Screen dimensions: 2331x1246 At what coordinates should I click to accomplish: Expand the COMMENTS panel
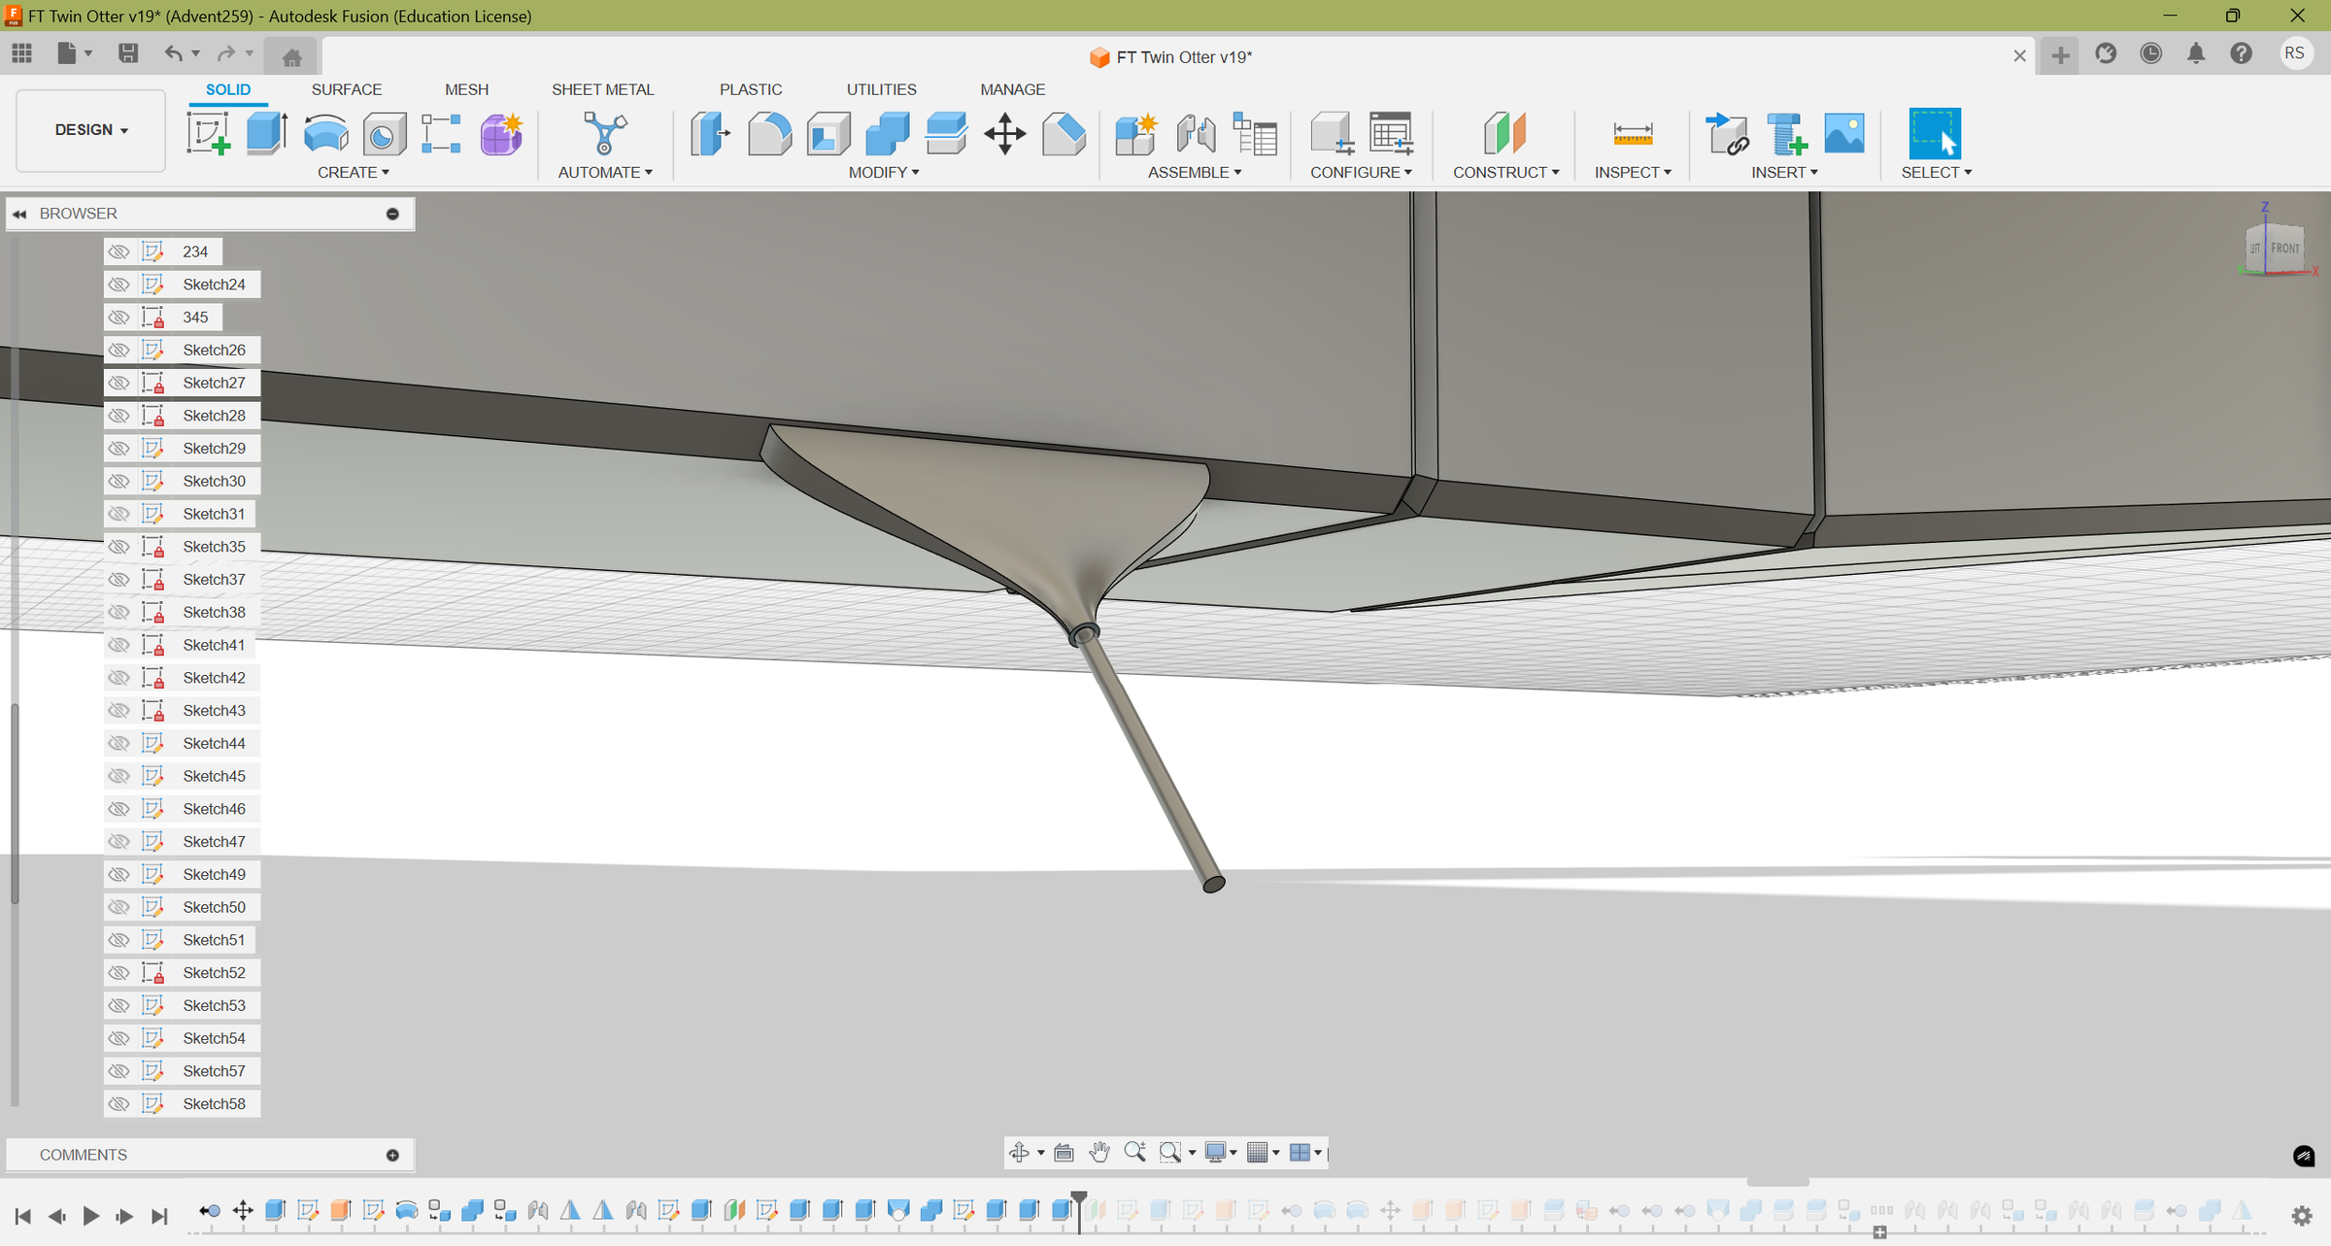pos(392,1155)
